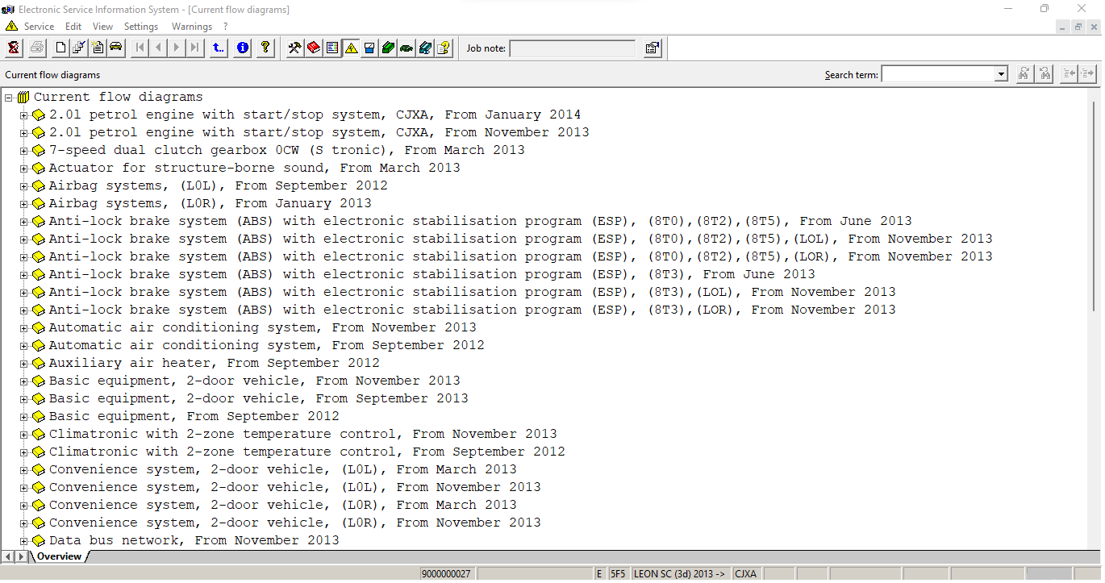
Task: Open the hammer and wrench repair icon
Action: [x=294, y=48]
